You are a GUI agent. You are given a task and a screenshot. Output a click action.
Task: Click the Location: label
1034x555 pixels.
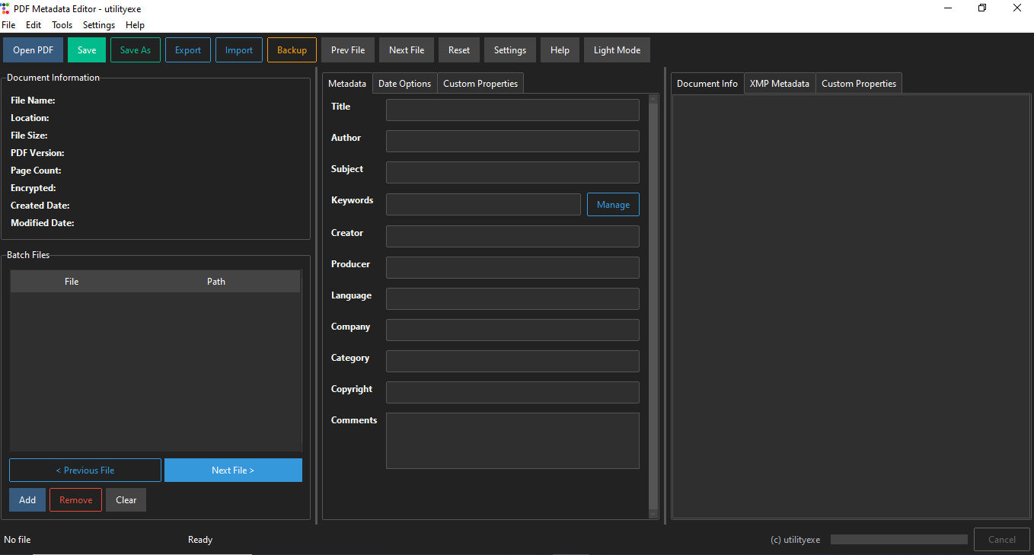tap(30, 118)
